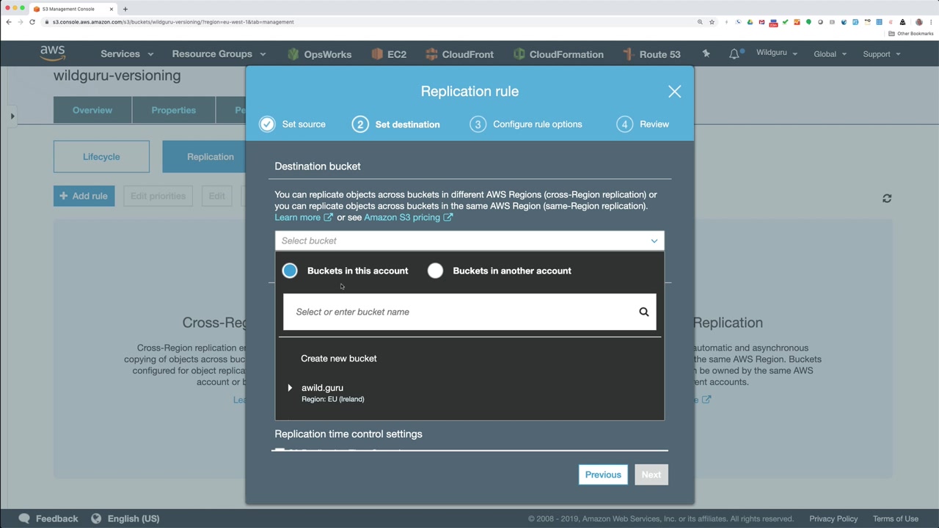This screenshot has height=528, width=939.
Task: Open the Amazon S3 pricing link
Action: [409, 217]
